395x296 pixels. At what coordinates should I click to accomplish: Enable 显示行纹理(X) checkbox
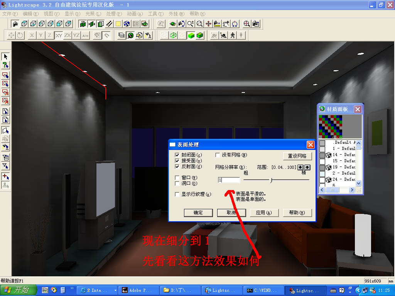pyautogui.click(x=177, y=194)
